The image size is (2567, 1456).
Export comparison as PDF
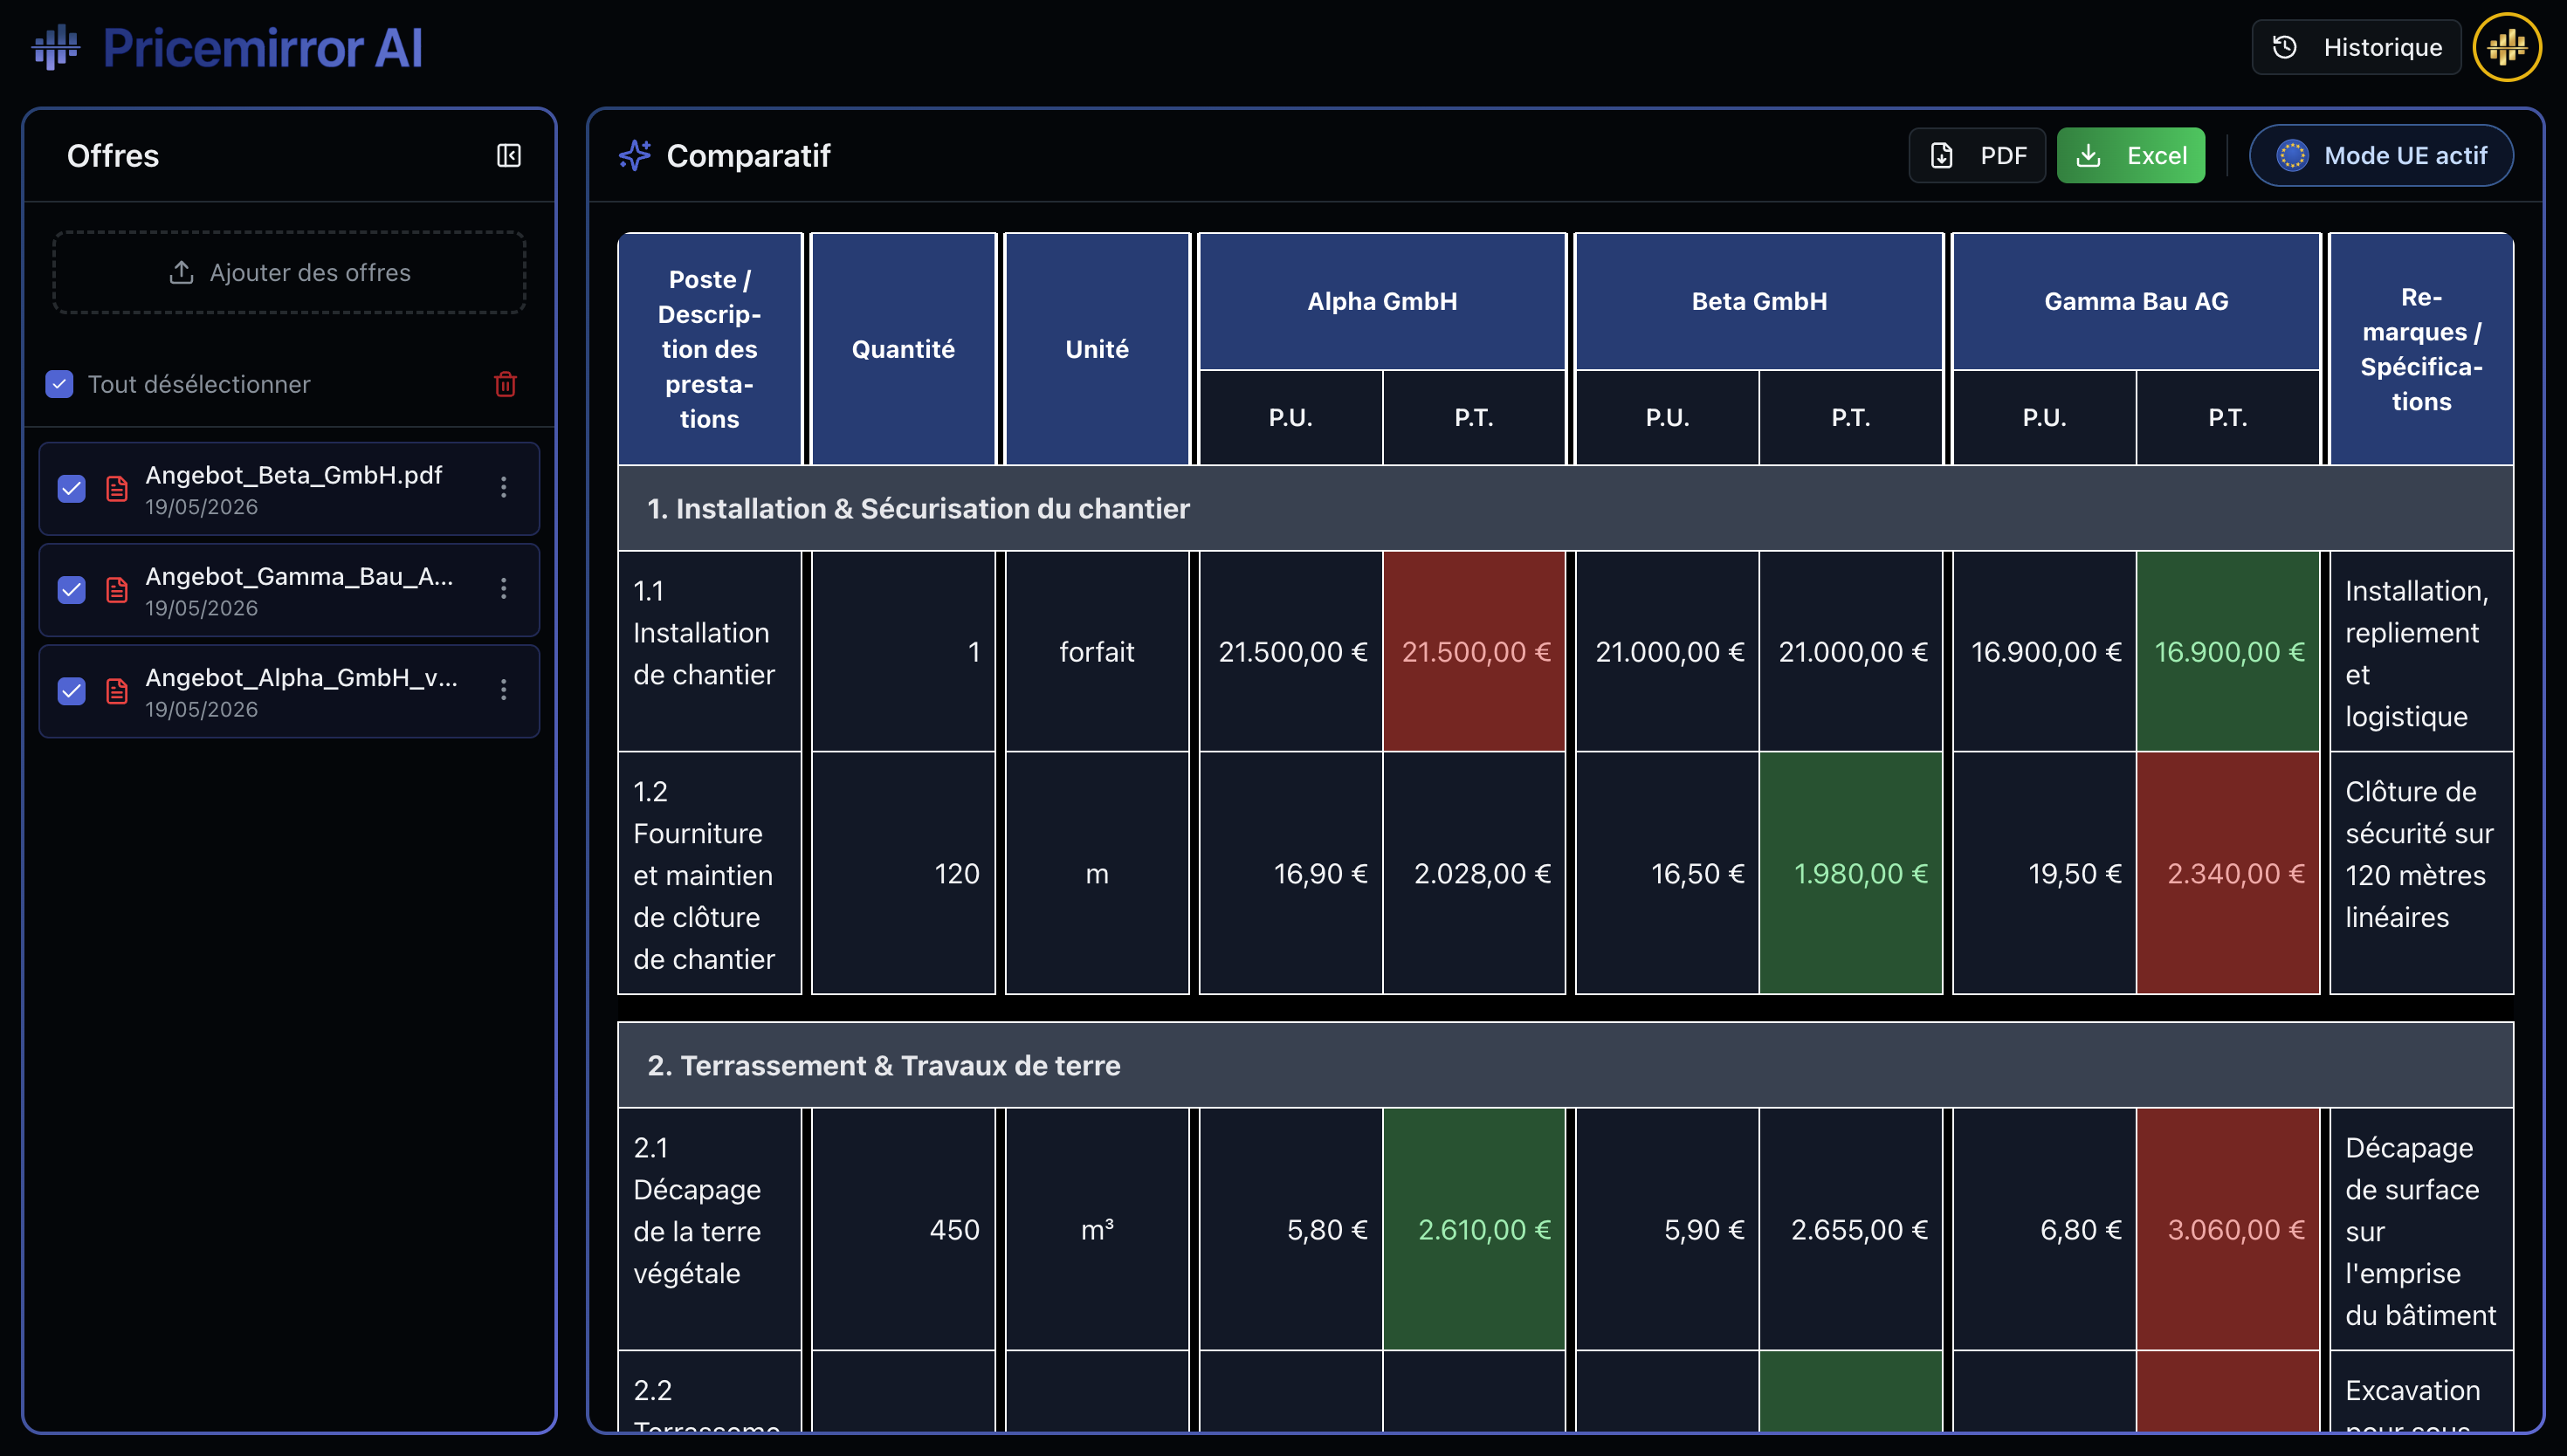[x=1977, y=155]
